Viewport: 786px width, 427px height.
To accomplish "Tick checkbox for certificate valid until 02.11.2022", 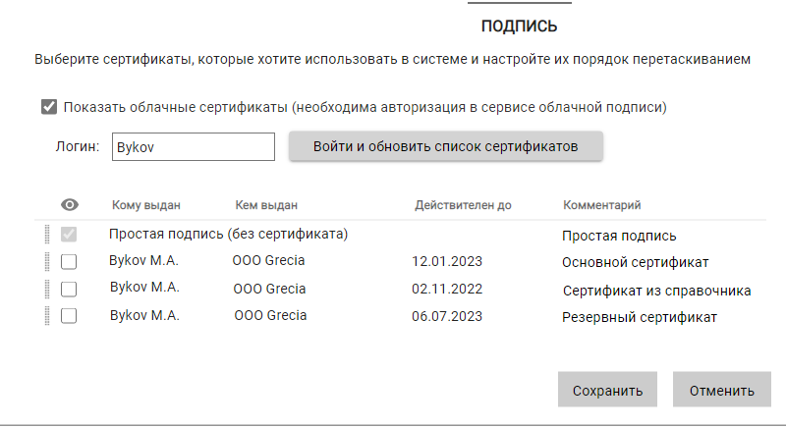I will point(69,290).
